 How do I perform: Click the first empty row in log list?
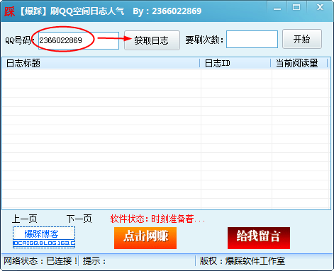click(166, 74)
